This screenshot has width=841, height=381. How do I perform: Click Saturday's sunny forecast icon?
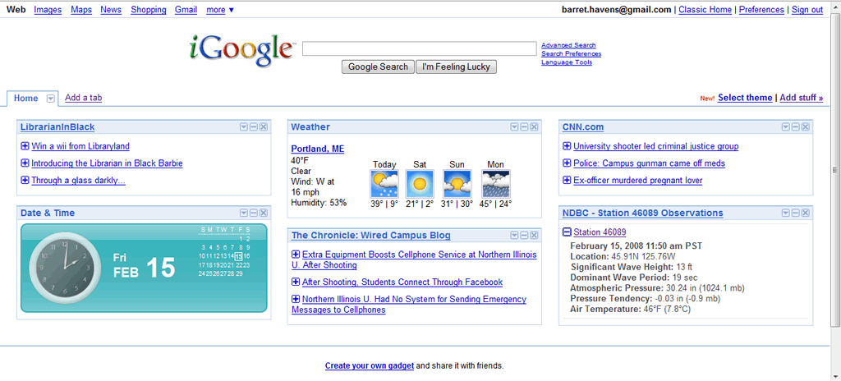[420, 184]
